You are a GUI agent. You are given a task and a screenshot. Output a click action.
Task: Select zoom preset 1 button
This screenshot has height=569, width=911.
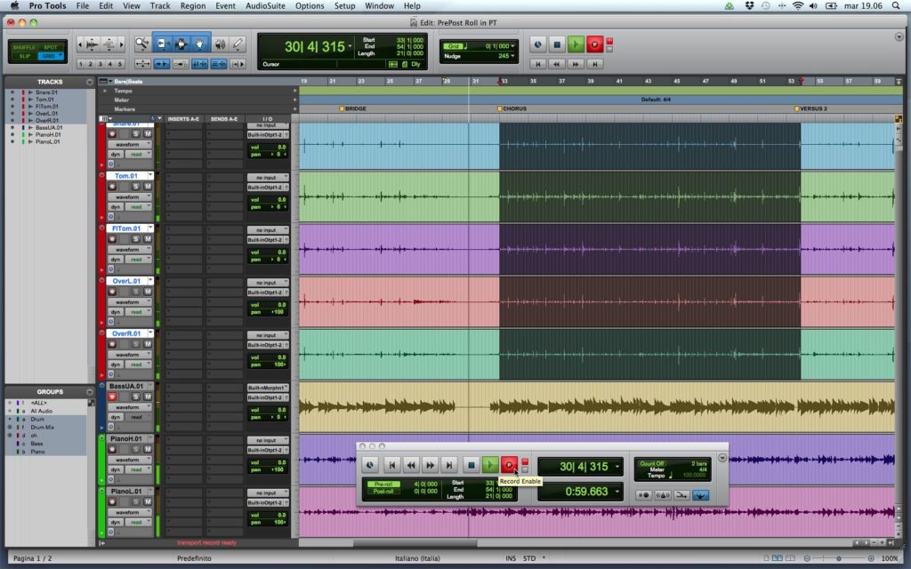81,64
